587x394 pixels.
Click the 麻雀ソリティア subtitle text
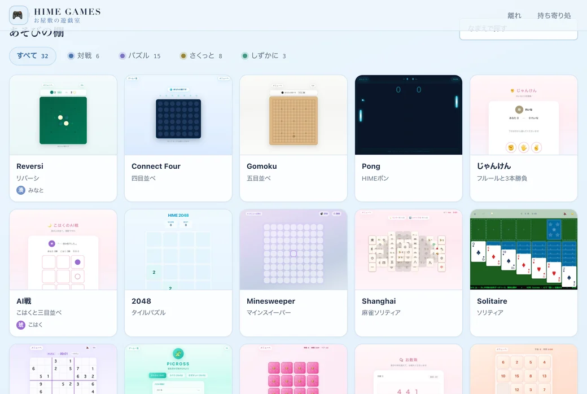tap(381, 313)
